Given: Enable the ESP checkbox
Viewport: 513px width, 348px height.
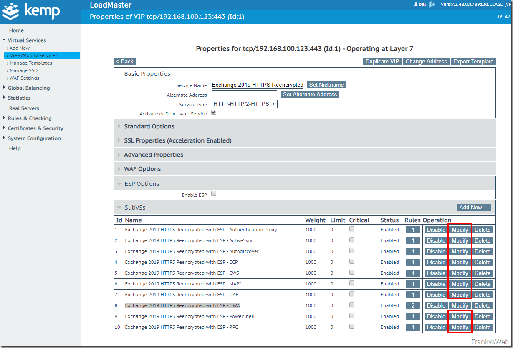Looking at the screenshot, I should [x=214, y=194].
